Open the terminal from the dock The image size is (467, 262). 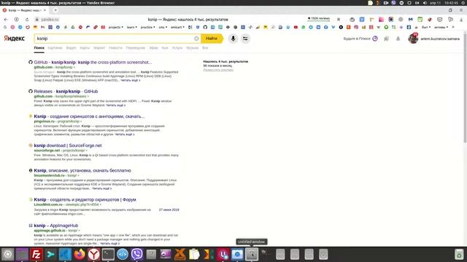point(108,254)
